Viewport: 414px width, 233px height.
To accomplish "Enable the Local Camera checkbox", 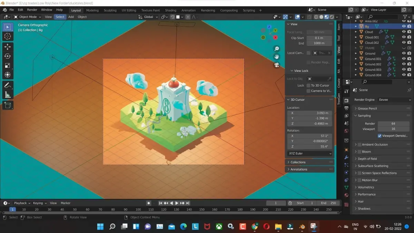I will click(308, 53).
